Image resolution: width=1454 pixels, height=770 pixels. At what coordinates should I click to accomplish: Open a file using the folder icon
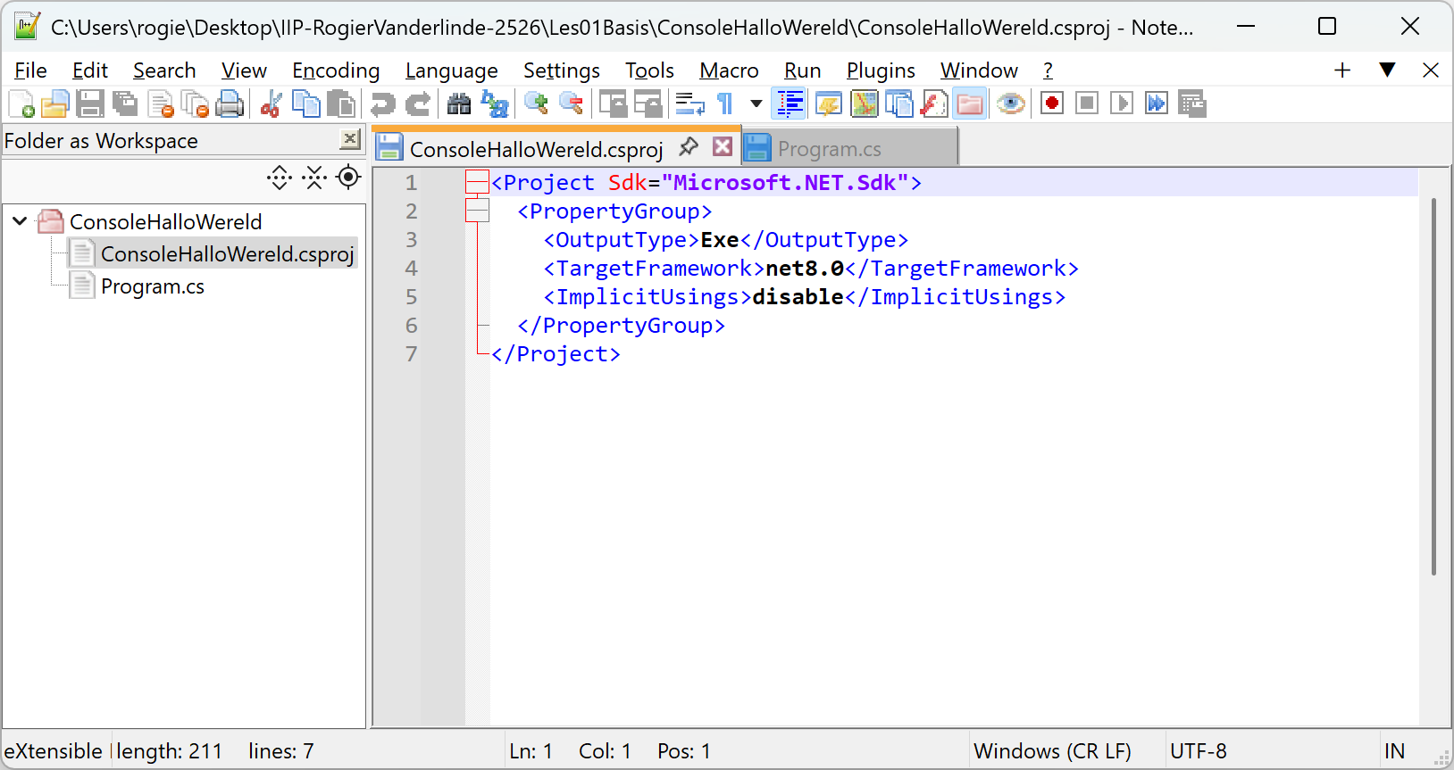point(55,104)
